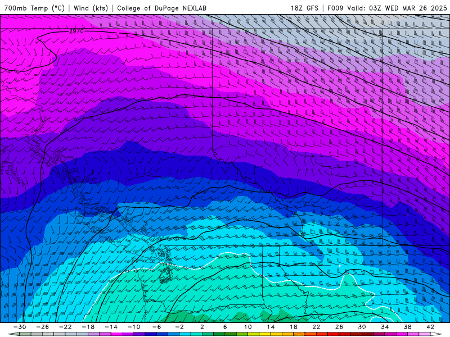
Task: Click the -6 color scale label
Action: point(156,327)
